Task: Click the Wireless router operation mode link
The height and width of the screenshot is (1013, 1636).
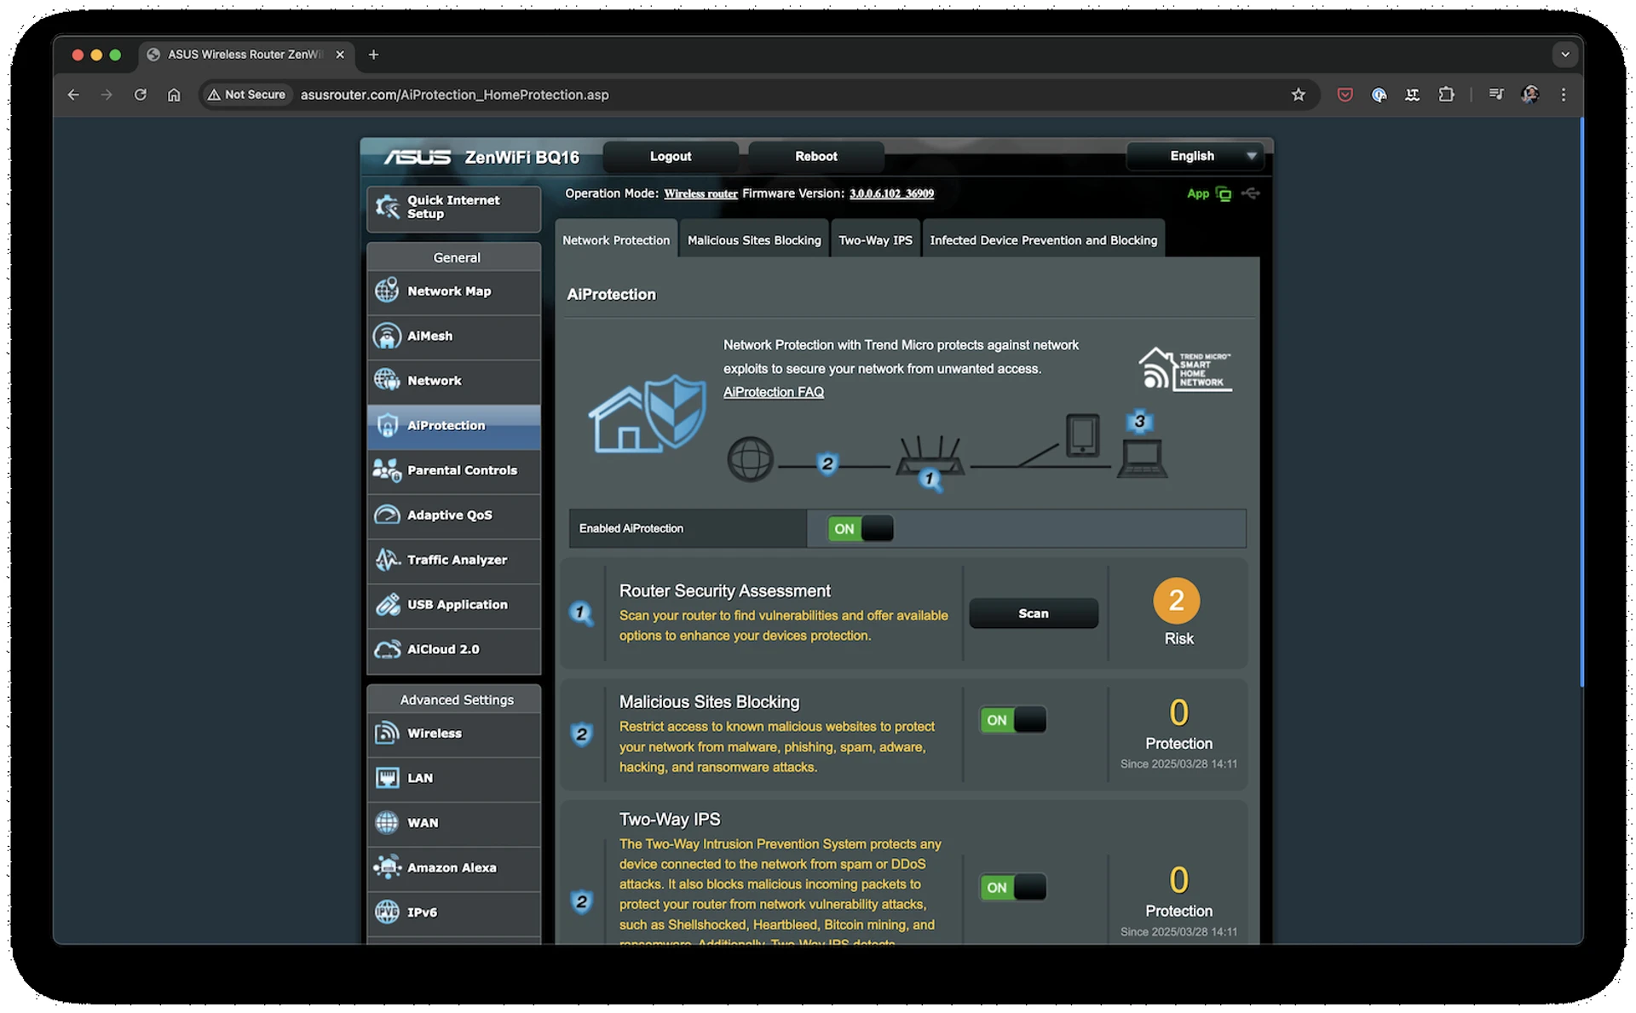Action: 700,193
